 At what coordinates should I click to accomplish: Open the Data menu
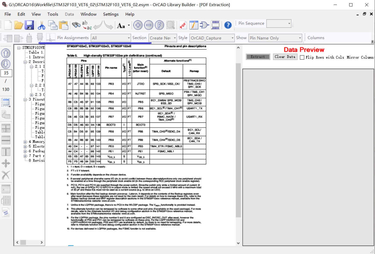[x=69, y=14]
